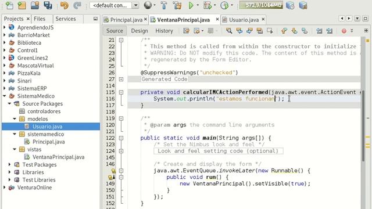Select controladores package in tree
This screenshot has height=209, width=372.
44,111
